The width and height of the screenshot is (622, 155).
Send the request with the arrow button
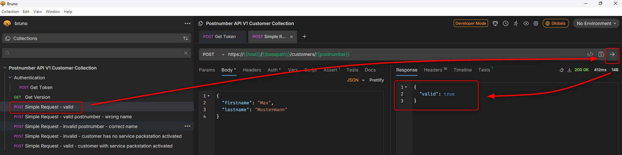click(612, 54)
